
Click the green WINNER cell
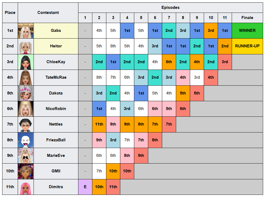(247, 31)
